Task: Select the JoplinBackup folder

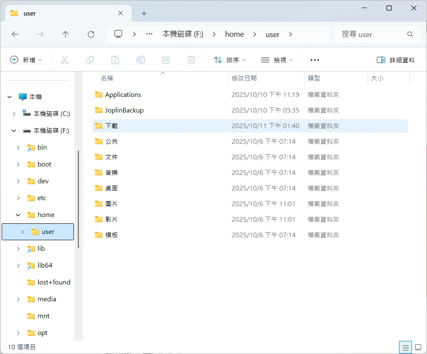Action: point(124,110)
